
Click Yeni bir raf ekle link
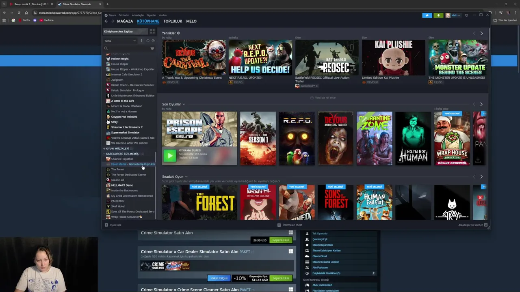323,98
